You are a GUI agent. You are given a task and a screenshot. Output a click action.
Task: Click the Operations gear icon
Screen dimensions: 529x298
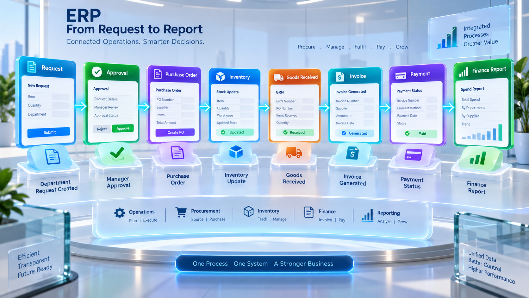point(120,213)
